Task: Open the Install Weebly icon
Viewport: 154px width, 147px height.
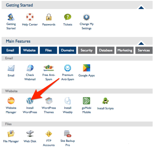Action: (67, 101)
